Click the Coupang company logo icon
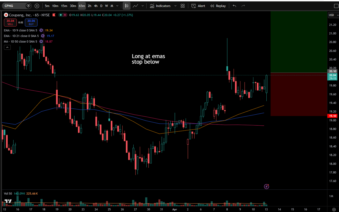 point(6,15)
